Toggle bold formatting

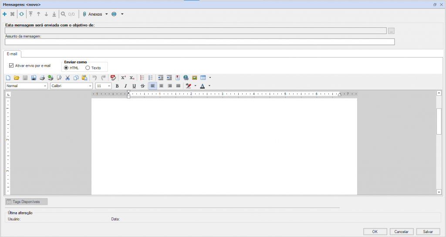coord(117,86)
